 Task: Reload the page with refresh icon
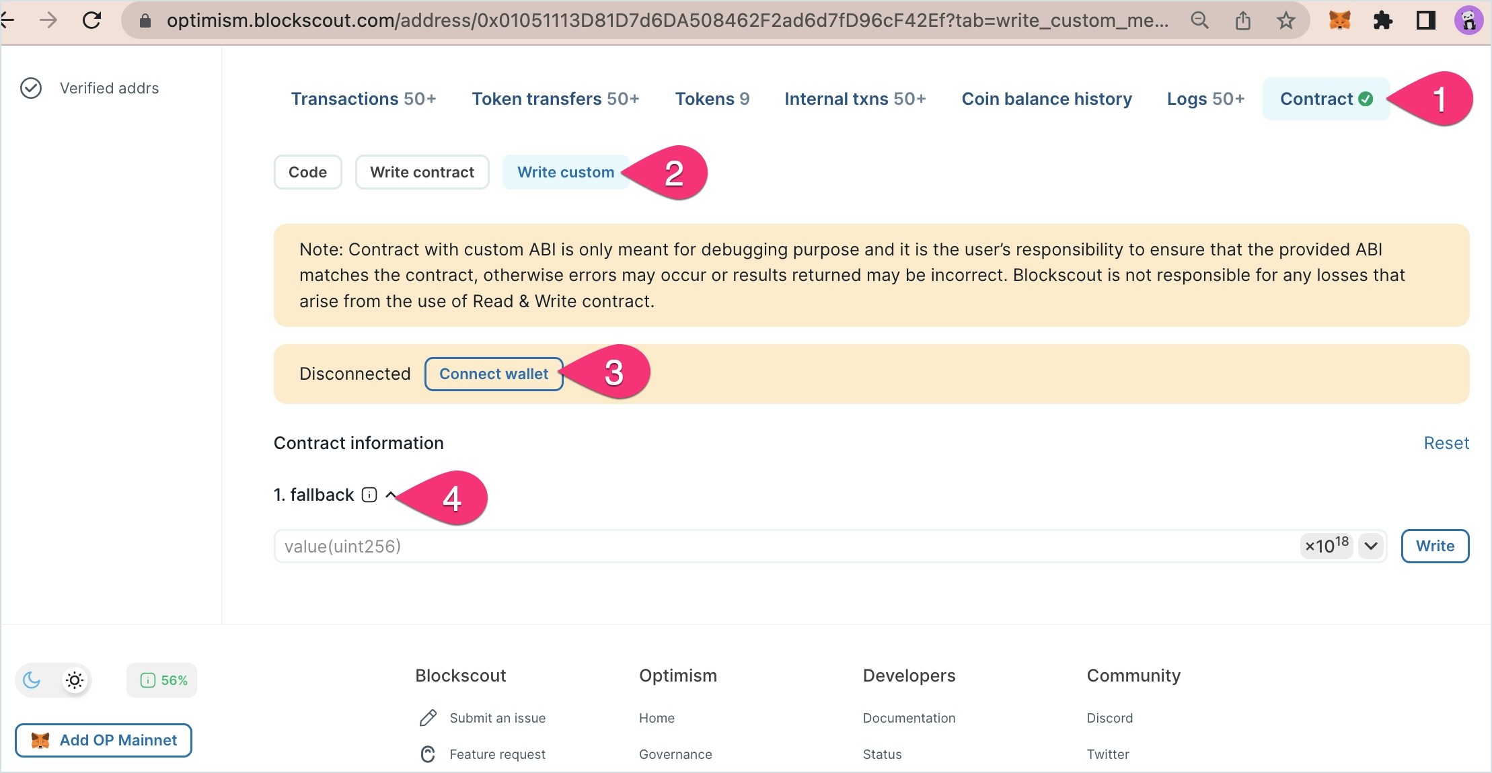[x=91, y=20]
